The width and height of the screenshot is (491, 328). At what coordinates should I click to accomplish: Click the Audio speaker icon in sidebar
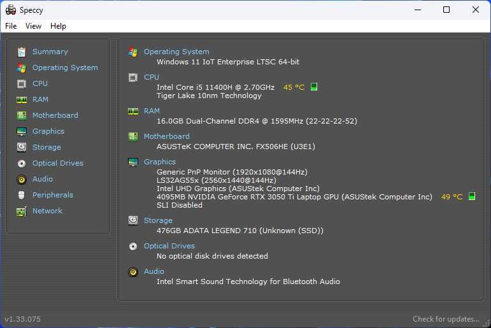click(22, 179)
